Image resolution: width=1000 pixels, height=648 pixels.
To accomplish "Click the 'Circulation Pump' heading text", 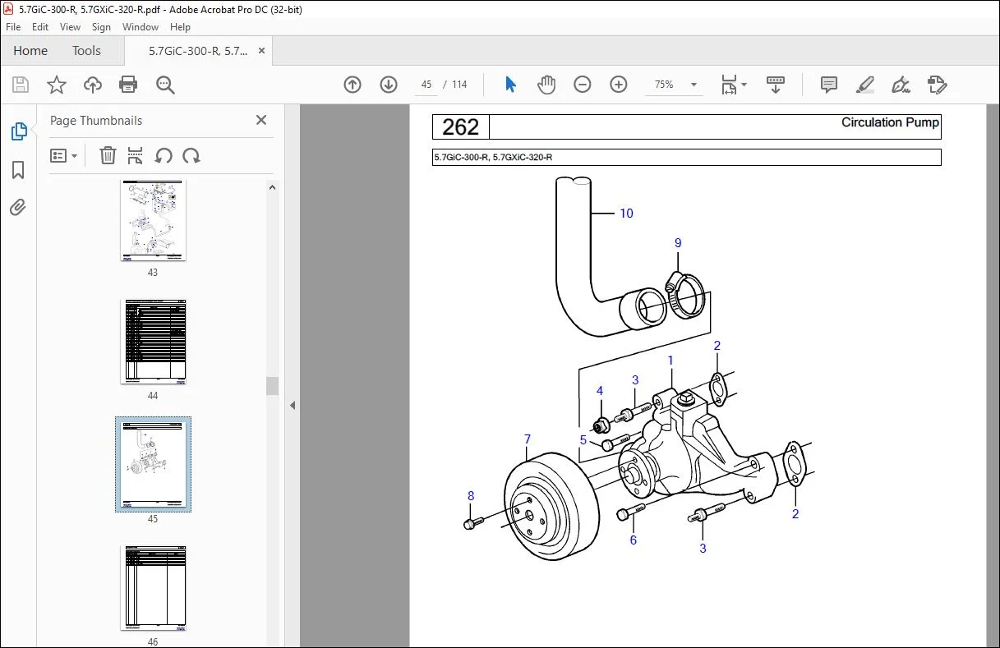I will coord(890,122).
